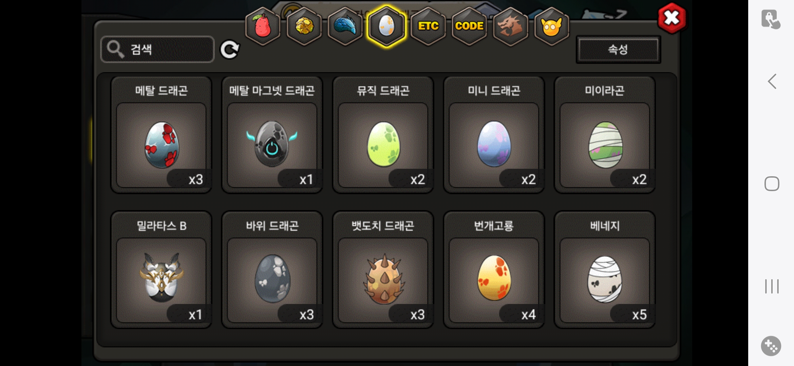Open the blue dragon scale tab
Screen dimensions: 794x366
click(x=345, y=26)
